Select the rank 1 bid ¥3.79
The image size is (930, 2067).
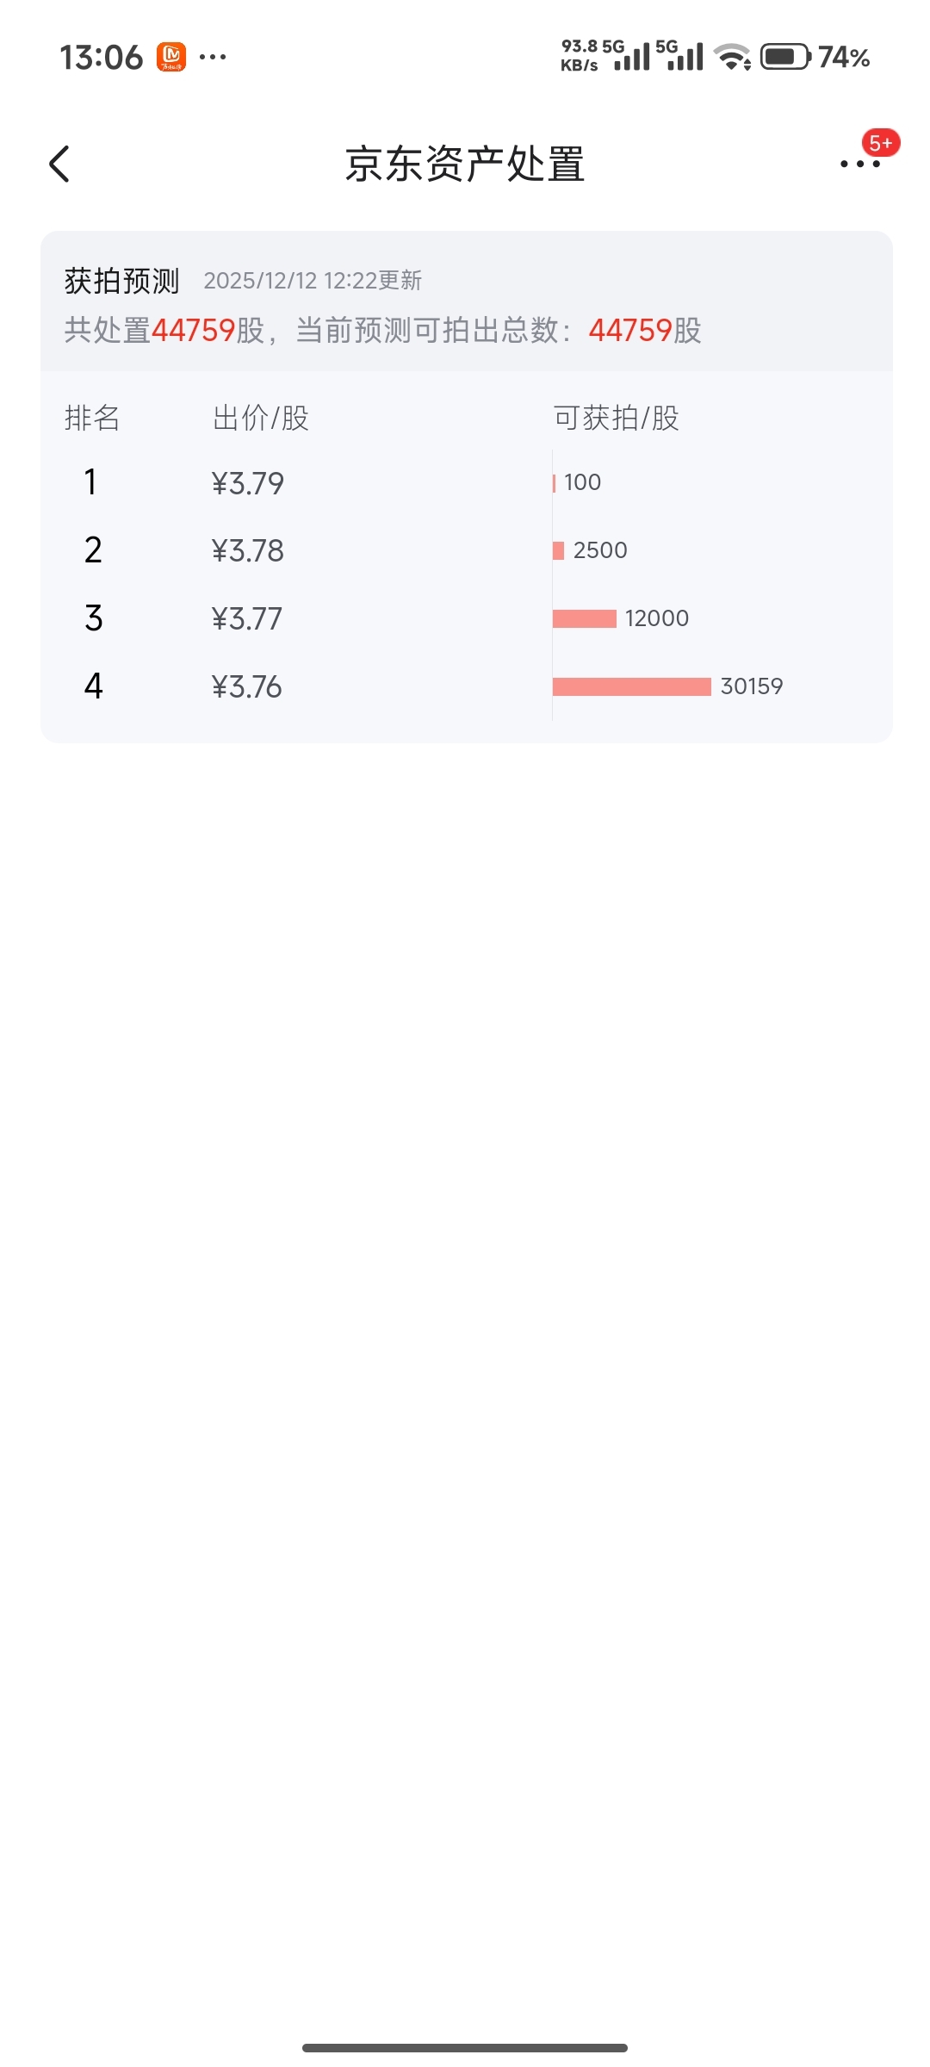248,483
